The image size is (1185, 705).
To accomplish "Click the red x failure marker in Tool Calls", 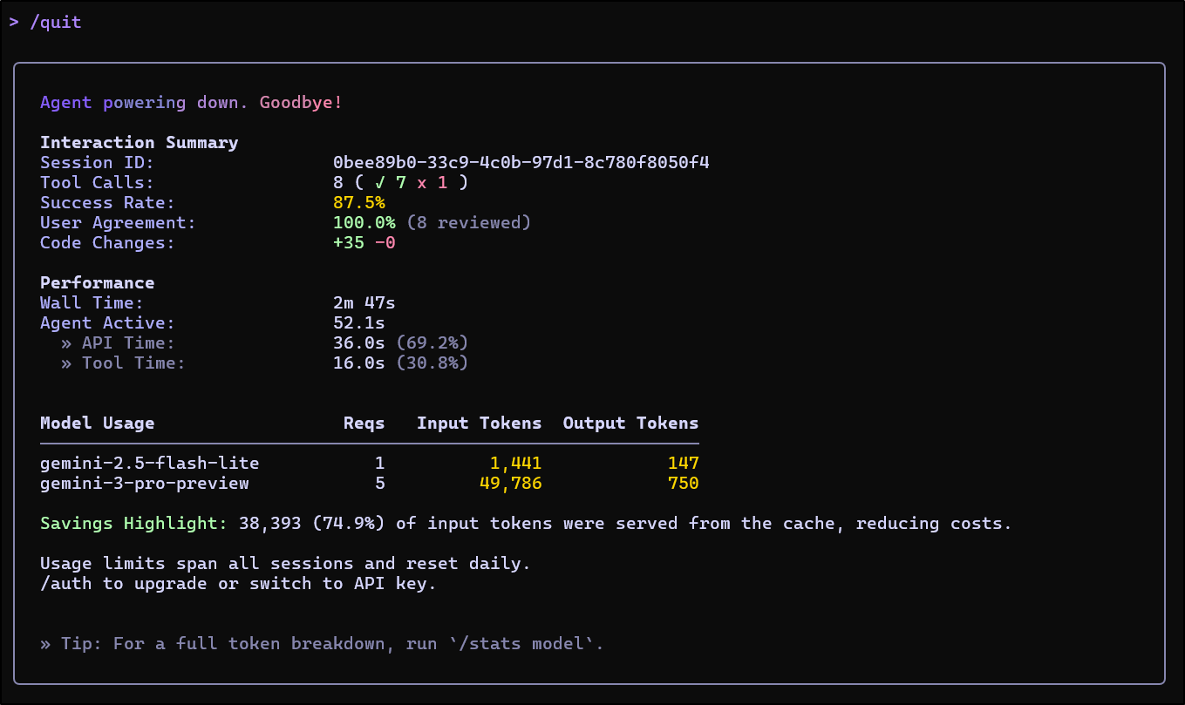I will tap(422, 183).
